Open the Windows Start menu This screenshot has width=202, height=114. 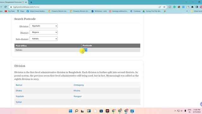70,111
